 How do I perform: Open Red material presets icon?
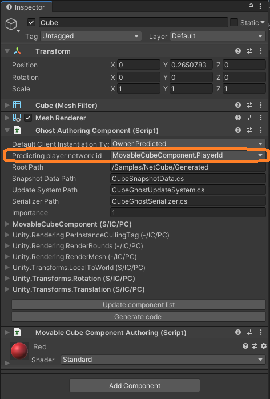click(x=255, y=346)
